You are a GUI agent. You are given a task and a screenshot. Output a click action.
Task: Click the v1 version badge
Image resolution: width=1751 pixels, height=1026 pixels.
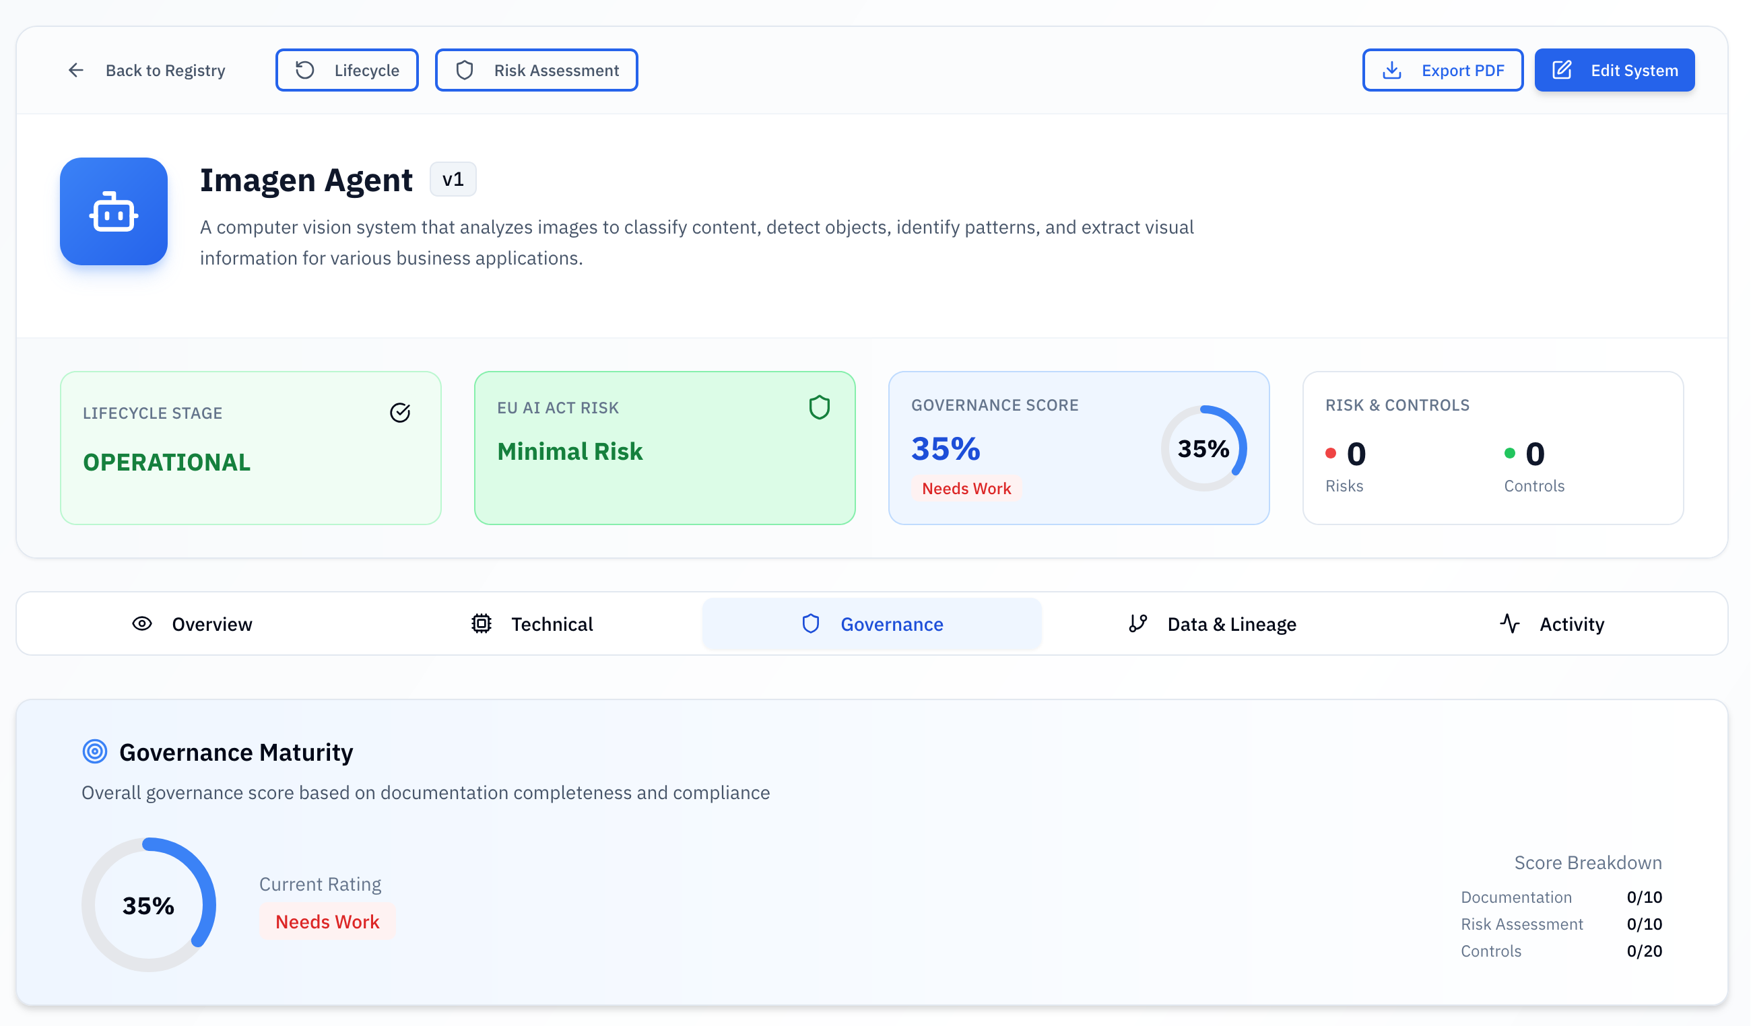pos(453,179)
